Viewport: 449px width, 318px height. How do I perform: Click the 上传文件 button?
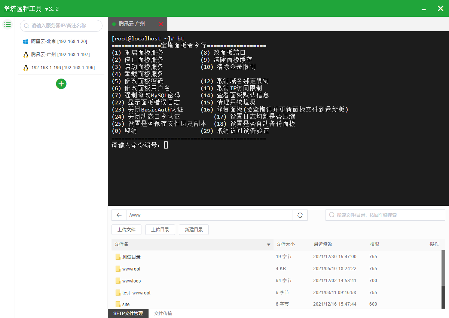126,230
